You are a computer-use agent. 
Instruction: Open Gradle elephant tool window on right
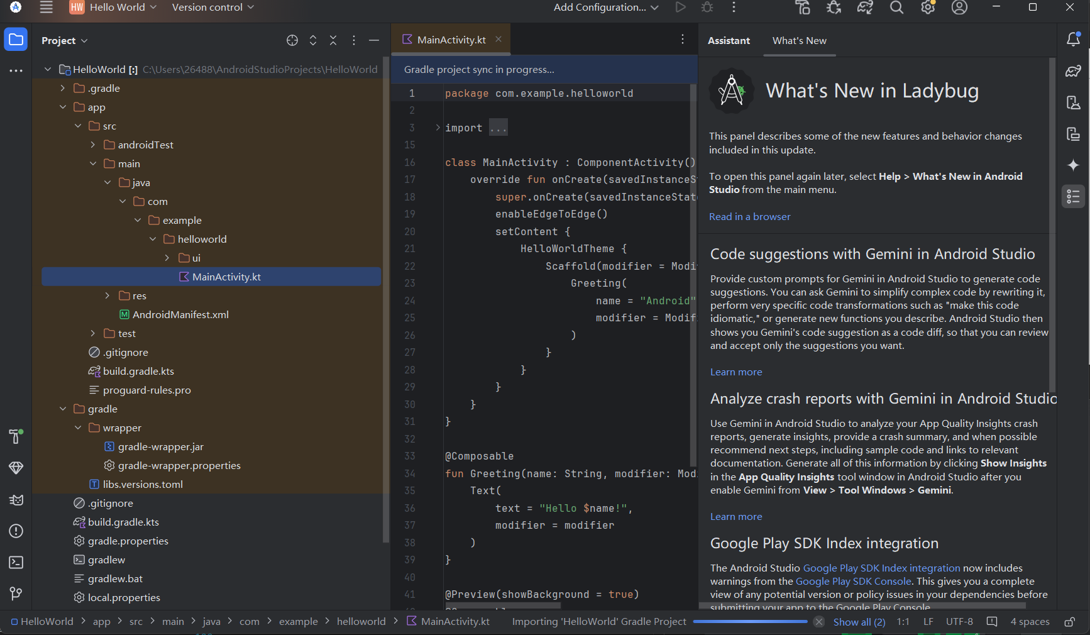click(1074, 70)
